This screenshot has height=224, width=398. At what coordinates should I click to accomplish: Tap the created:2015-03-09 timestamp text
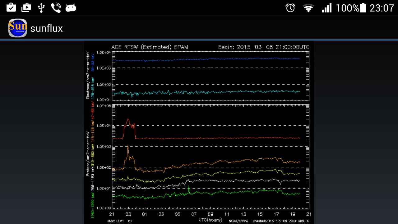point(281,221)
